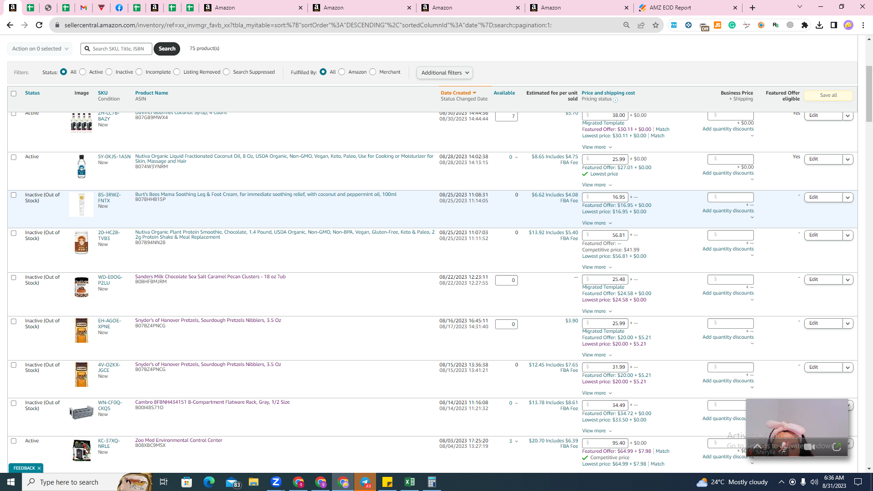Open the Windows Start menu
The image size is (873, 491).
point(11,482)
